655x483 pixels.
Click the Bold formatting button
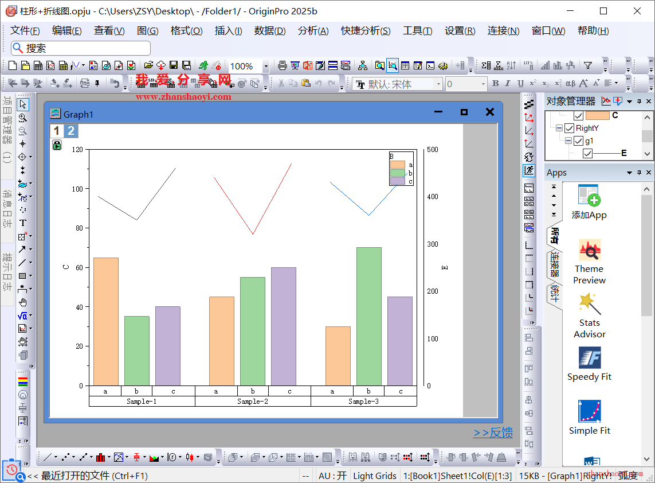coord(495,84)
